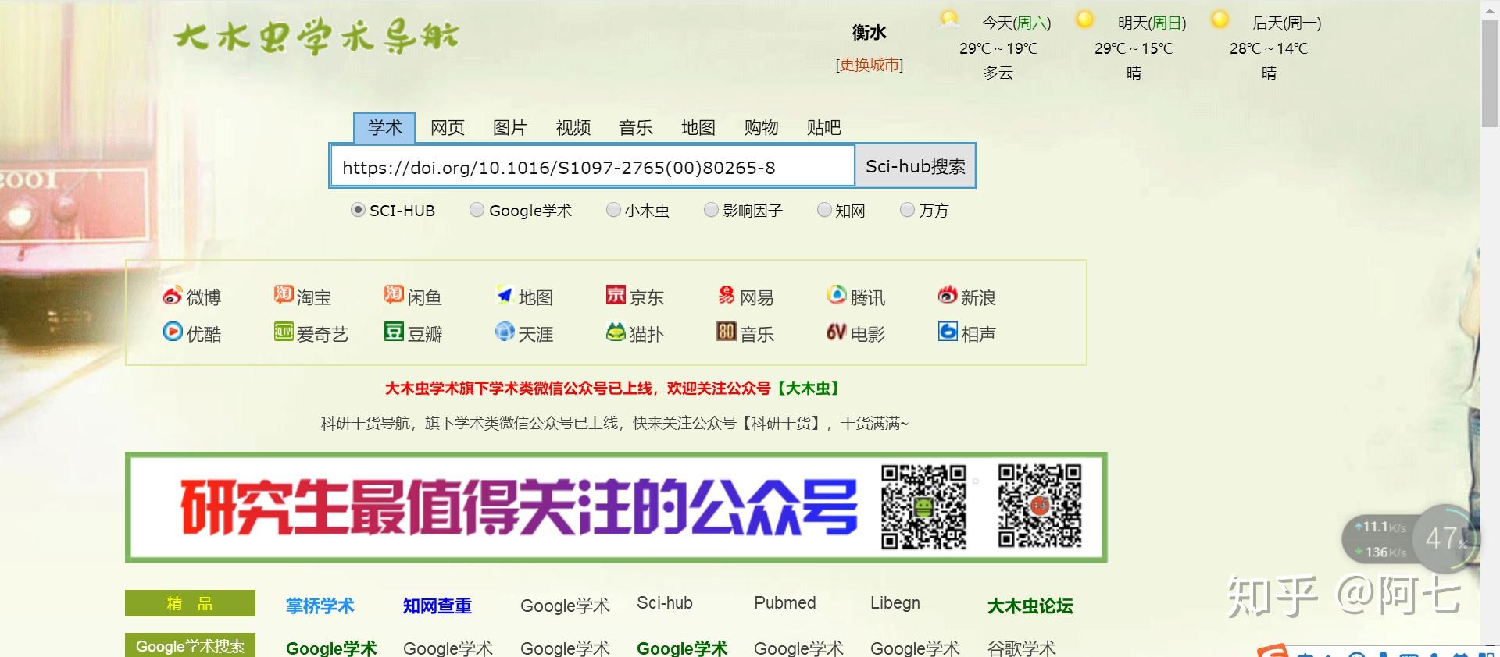
Task: Click tomorrow's sunny weather icon
Action: (x=1084, y=20)
